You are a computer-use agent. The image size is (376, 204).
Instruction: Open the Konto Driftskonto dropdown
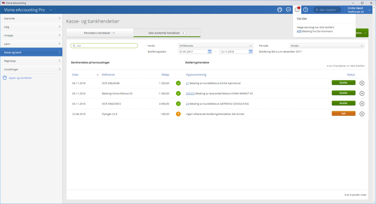(x=216, y=46)
